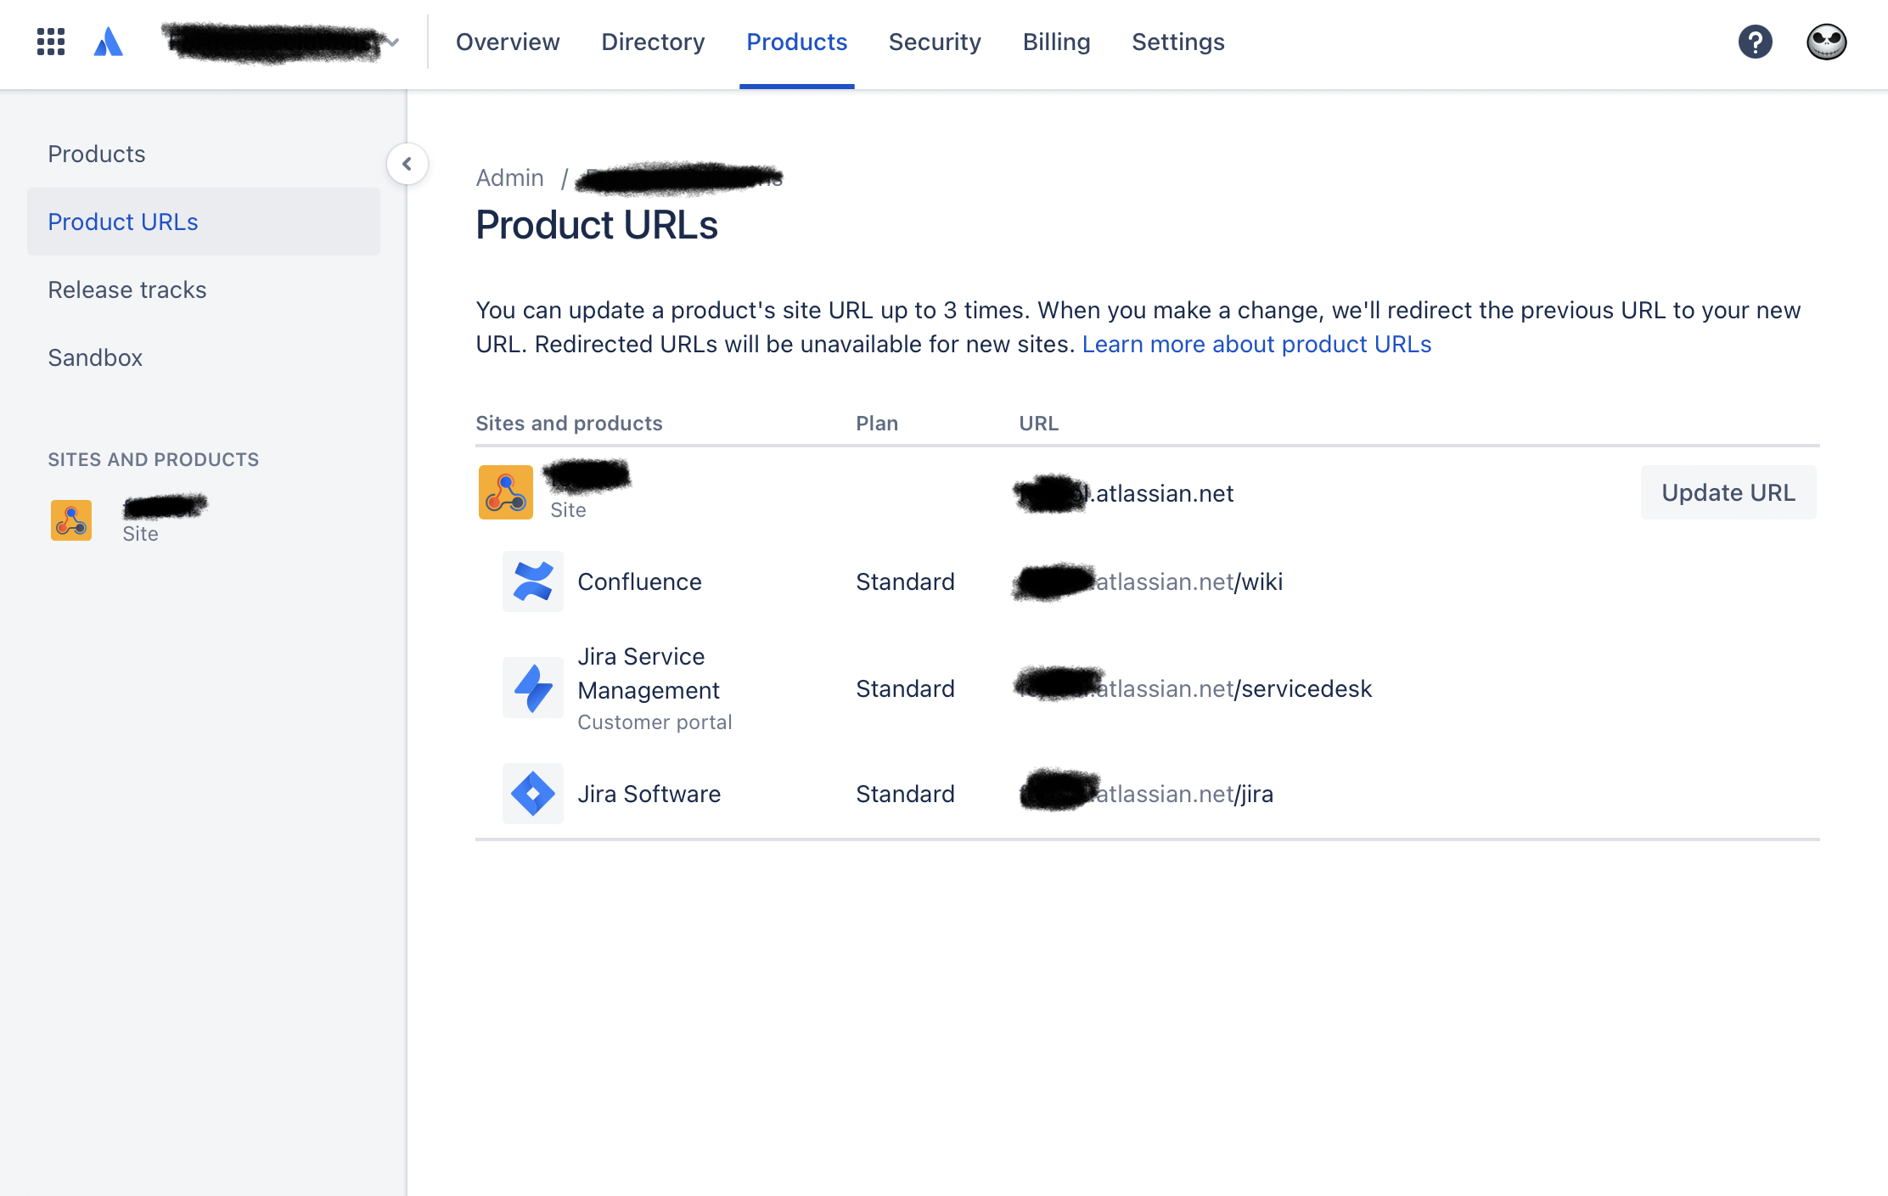
Task: Collapse the sidebar with chevron button
Action: pyautogui.click(x=407, y=164)
